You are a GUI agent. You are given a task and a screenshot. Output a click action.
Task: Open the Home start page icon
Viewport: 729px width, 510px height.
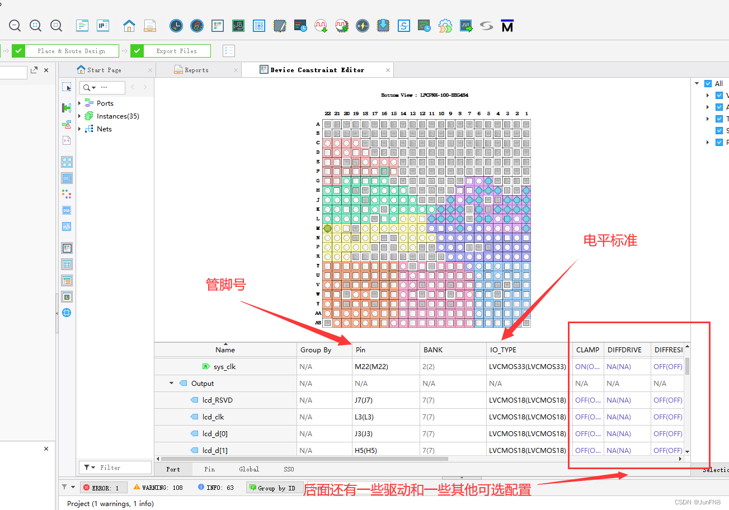(129, 25)
